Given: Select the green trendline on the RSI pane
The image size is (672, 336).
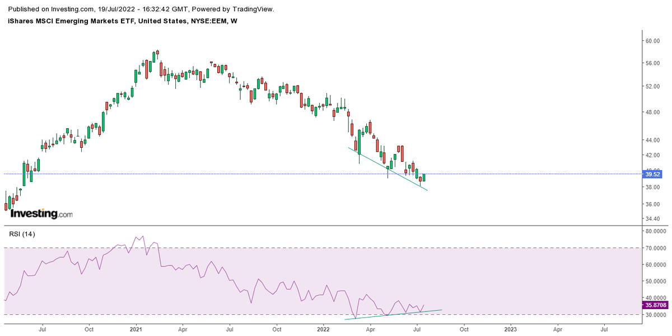Looking at the screenshot, I should [394, 314].
